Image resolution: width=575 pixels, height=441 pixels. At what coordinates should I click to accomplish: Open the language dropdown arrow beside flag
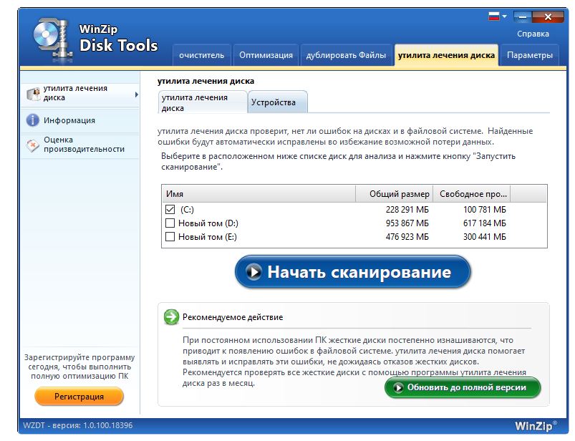505,16
